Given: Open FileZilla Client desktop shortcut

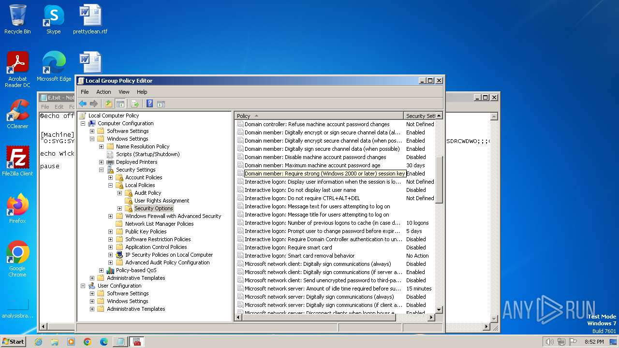Looking at the screenshot, I should pos(17,161).
